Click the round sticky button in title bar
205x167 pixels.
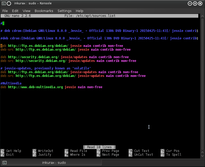[9, 3]
